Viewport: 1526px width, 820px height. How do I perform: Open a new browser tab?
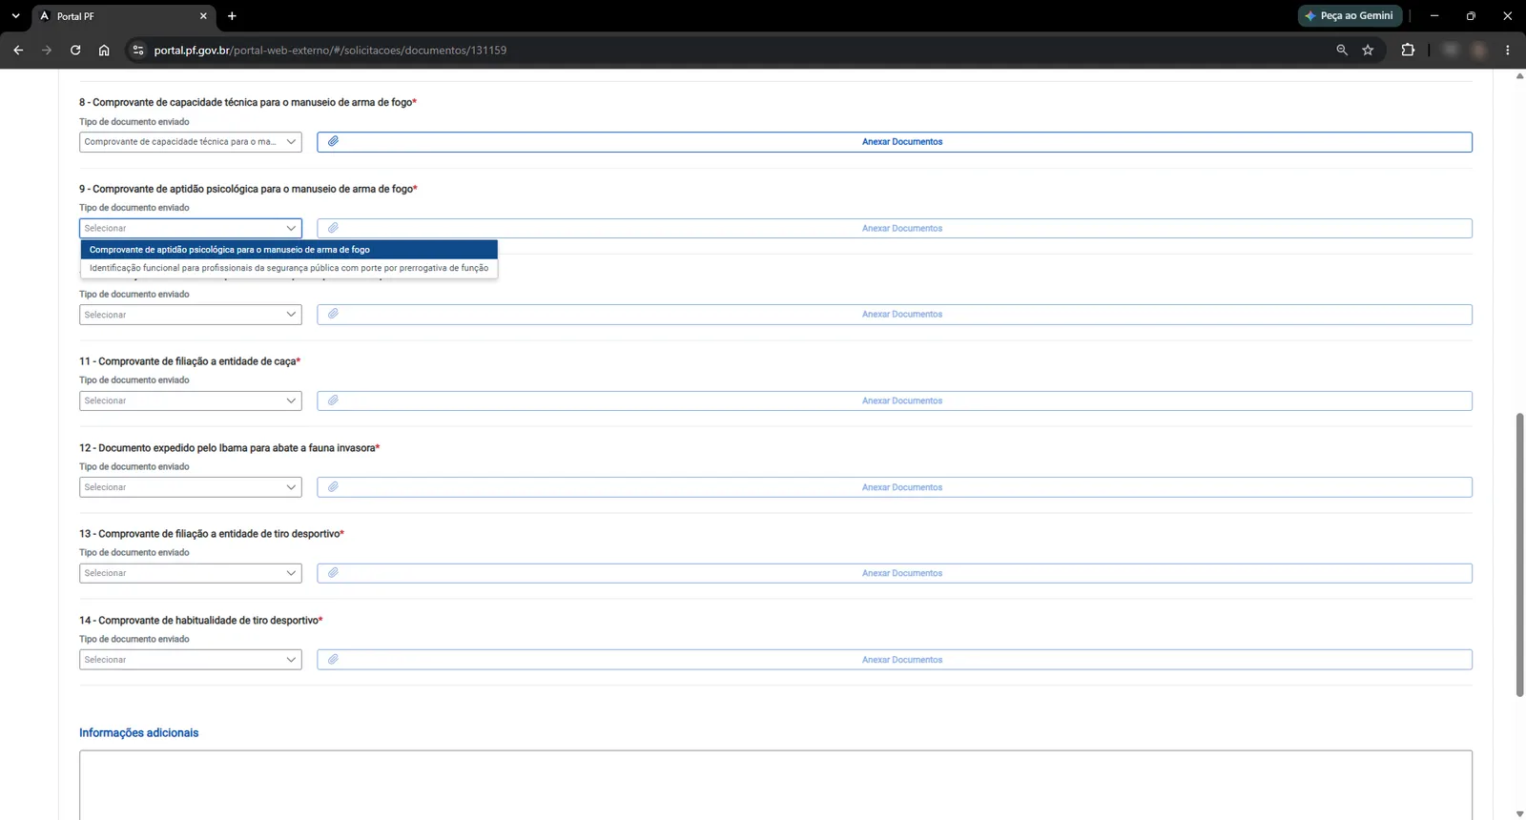coord(232,16)
